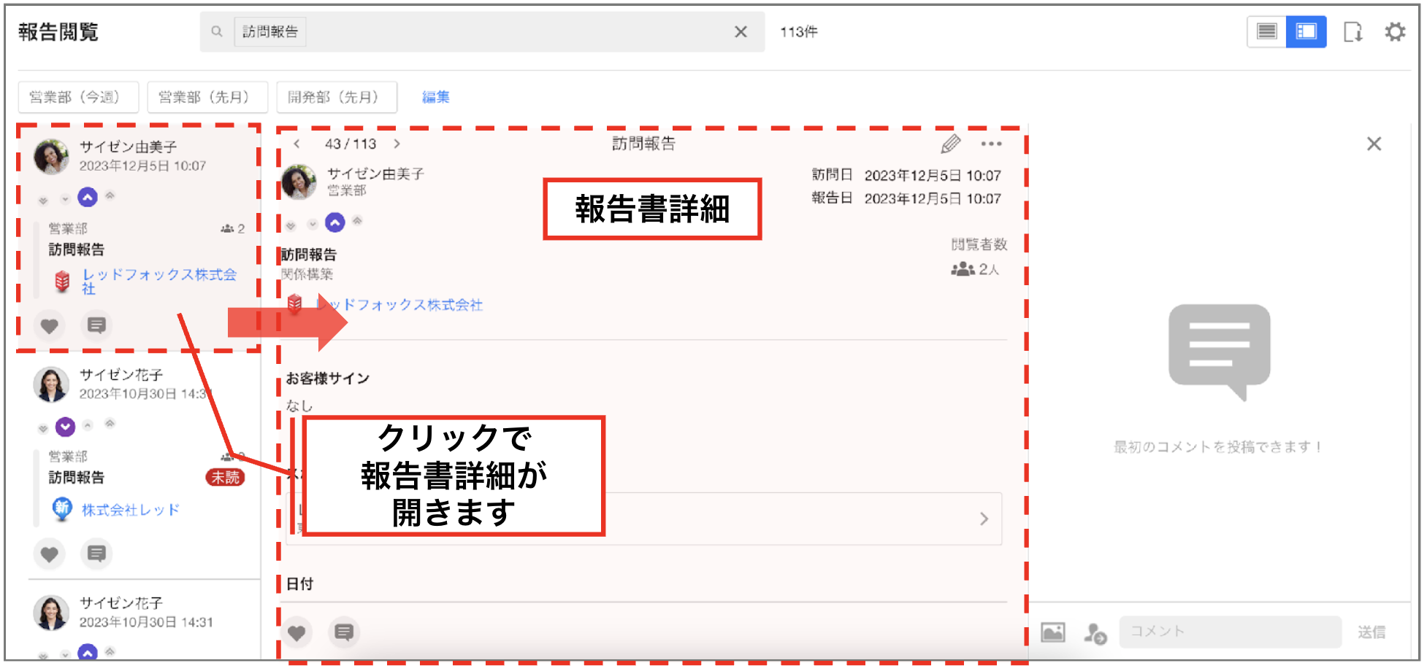The image size is (1427, 671).
Task: Click the 編集 link
Action: (x=436, y=97)
